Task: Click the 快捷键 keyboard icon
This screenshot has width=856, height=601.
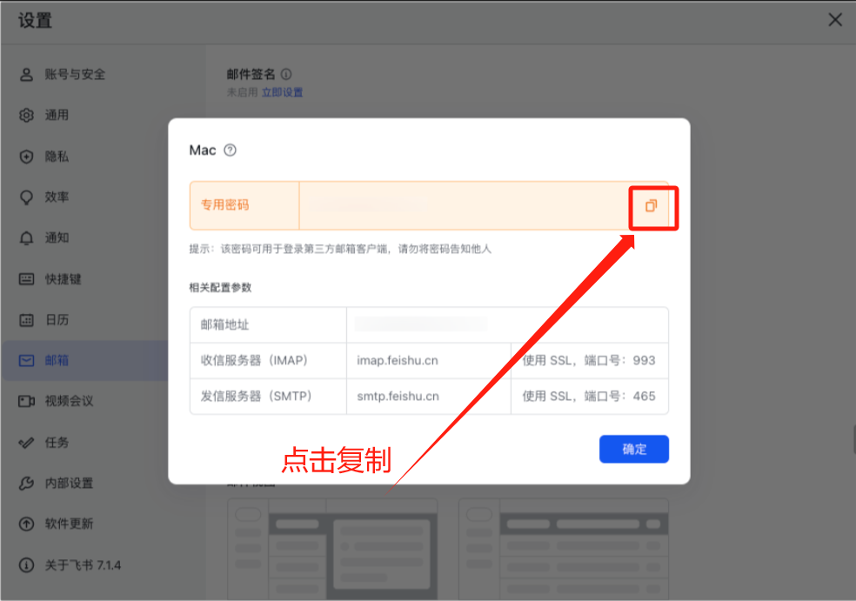Action: [26, 279]
